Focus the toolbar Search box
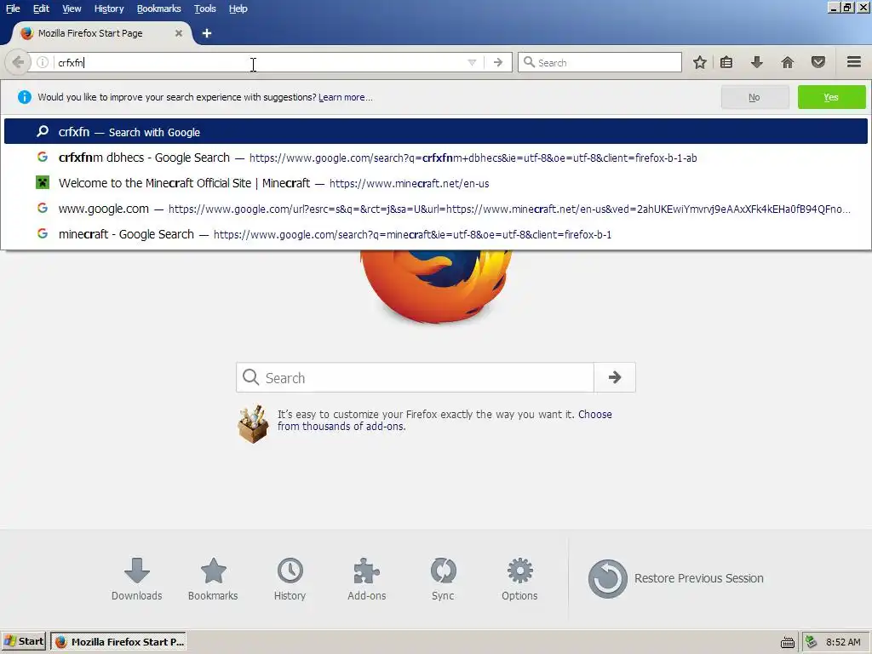Image resolution: width=872 pixels, height=654 pixels. click(x=599, y=62)
